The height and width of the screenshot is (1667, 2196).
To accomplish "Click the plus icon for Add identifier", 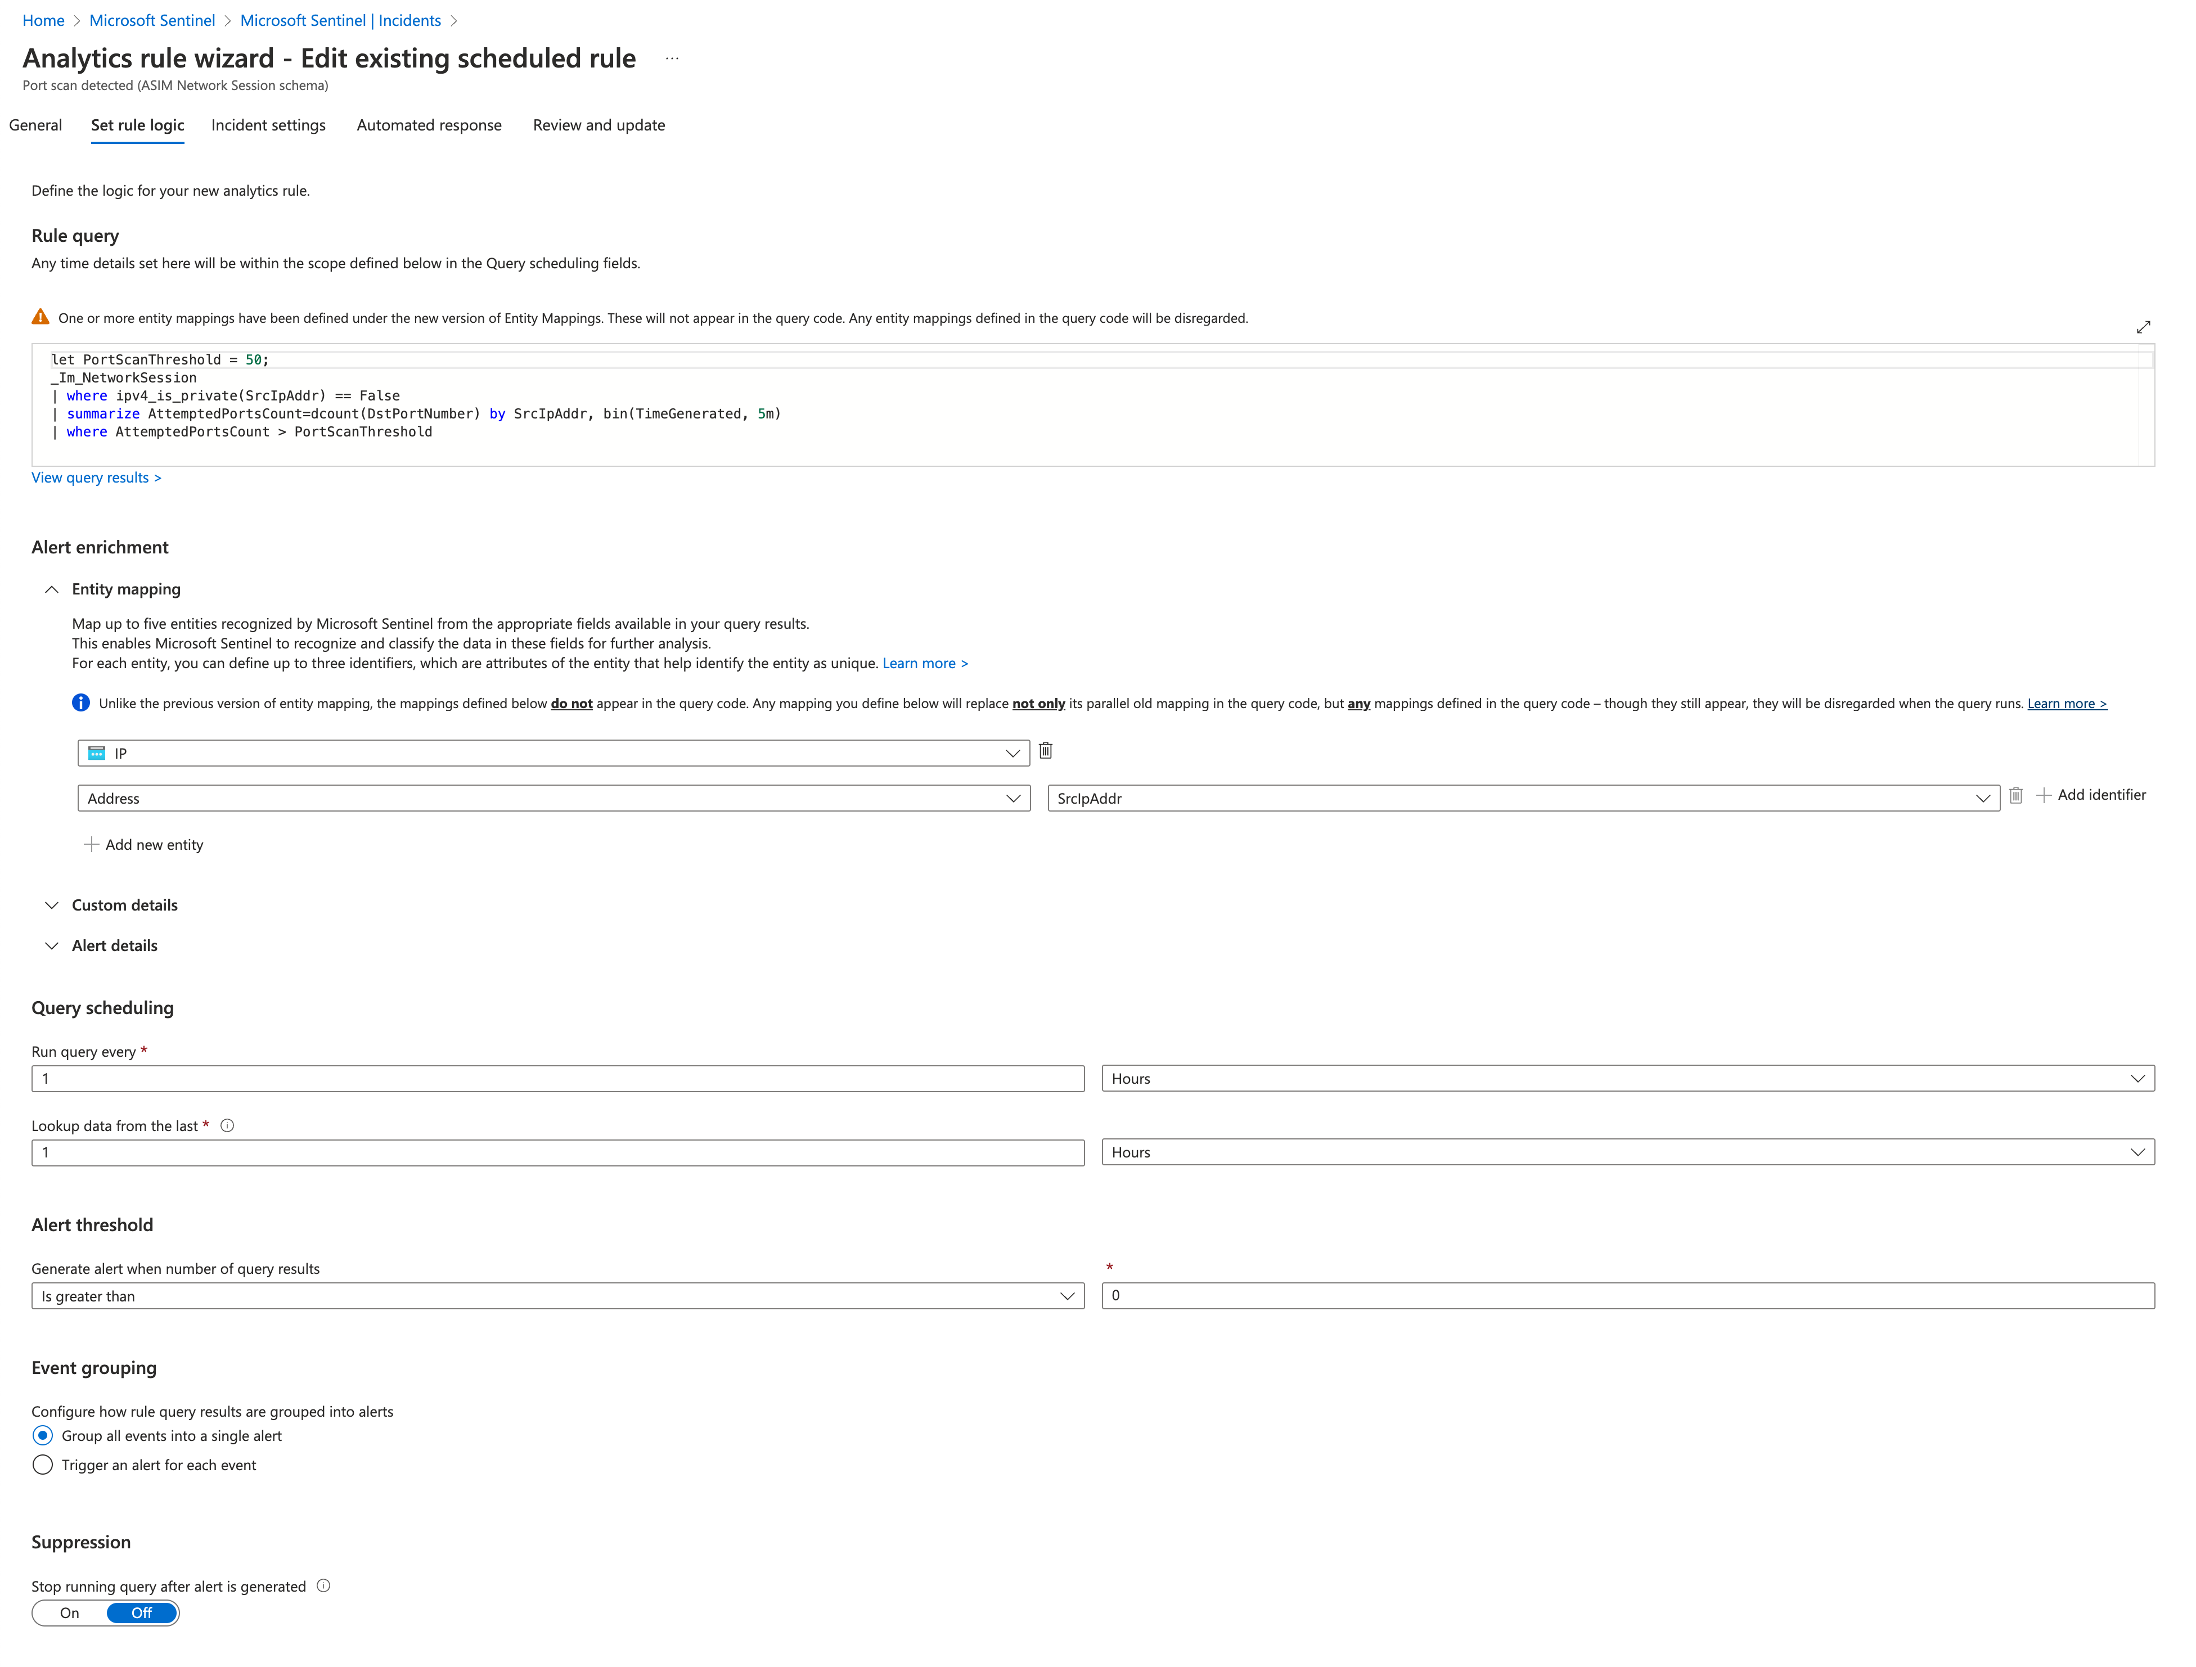I will pos(2044,796).
